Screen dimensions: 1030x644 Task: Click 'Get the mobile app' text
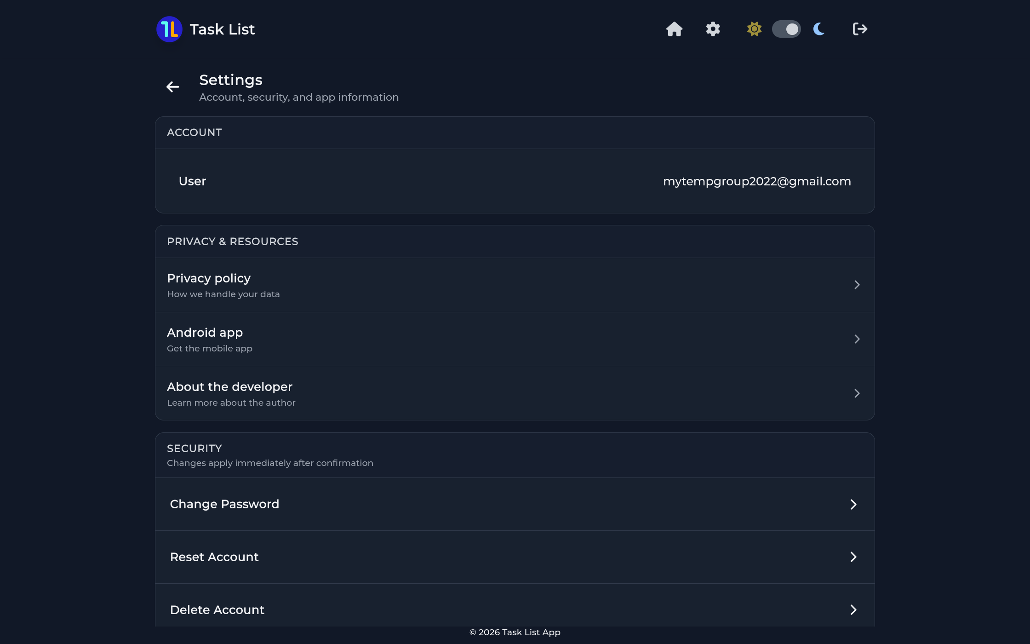click(x=209, y=349)
